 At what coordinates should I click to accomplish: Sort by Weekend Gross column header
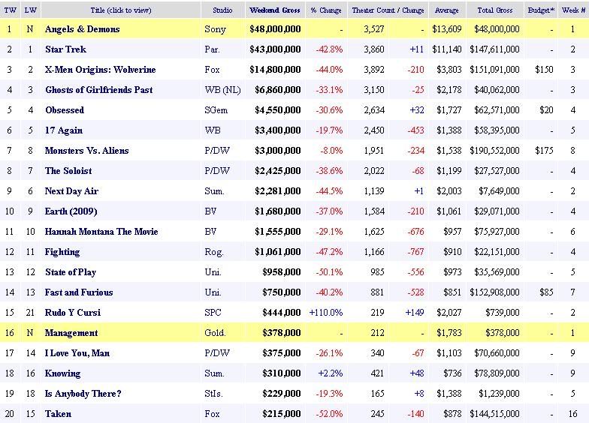(x=275, y=10)
